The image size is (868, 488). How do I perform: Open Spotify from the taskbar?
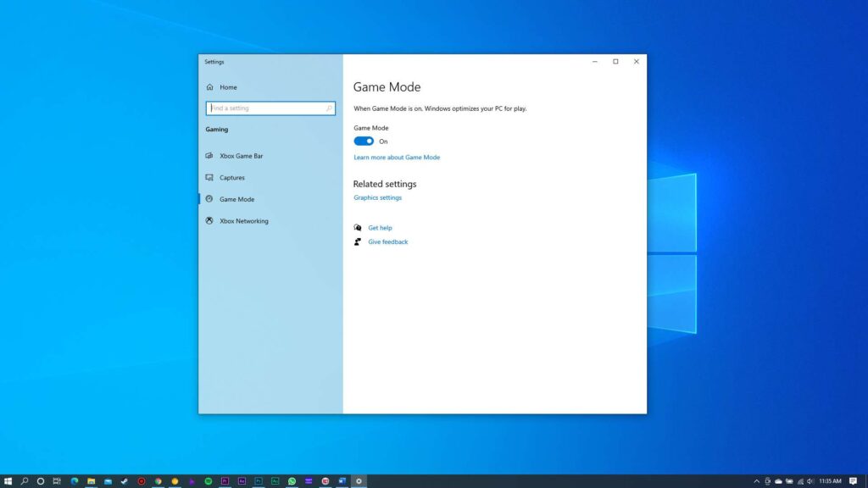209,481
